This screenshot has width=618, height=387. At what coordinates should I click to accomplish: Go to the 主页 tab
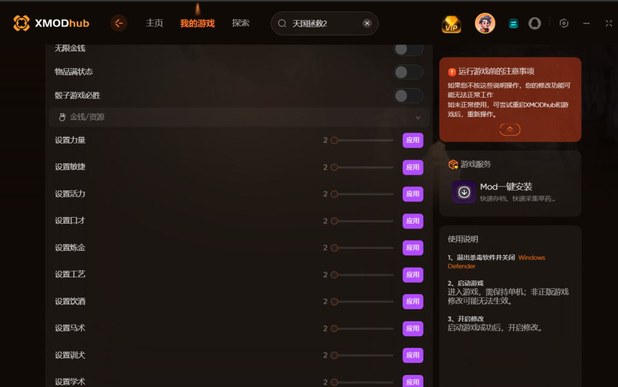(x=154, y=24)
